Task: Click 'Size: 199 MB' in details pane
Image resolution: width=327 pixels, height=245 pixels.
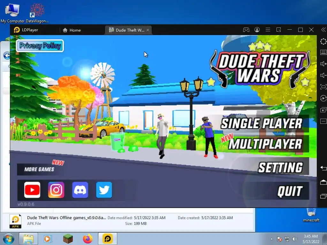Action: (136, 224)
